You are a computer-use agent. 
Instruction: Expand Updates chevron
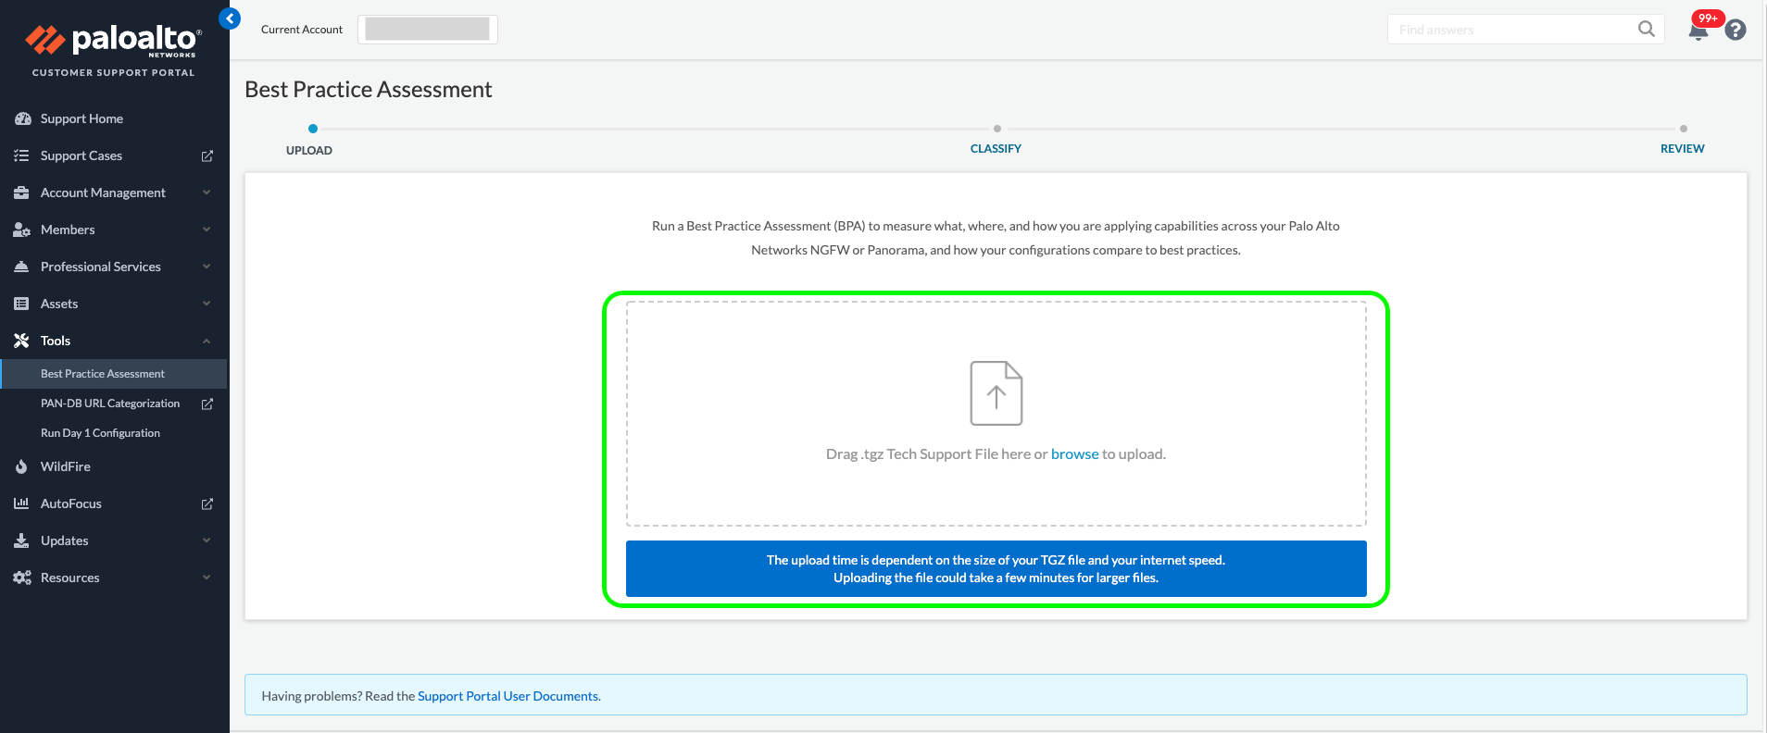(207, 540)
